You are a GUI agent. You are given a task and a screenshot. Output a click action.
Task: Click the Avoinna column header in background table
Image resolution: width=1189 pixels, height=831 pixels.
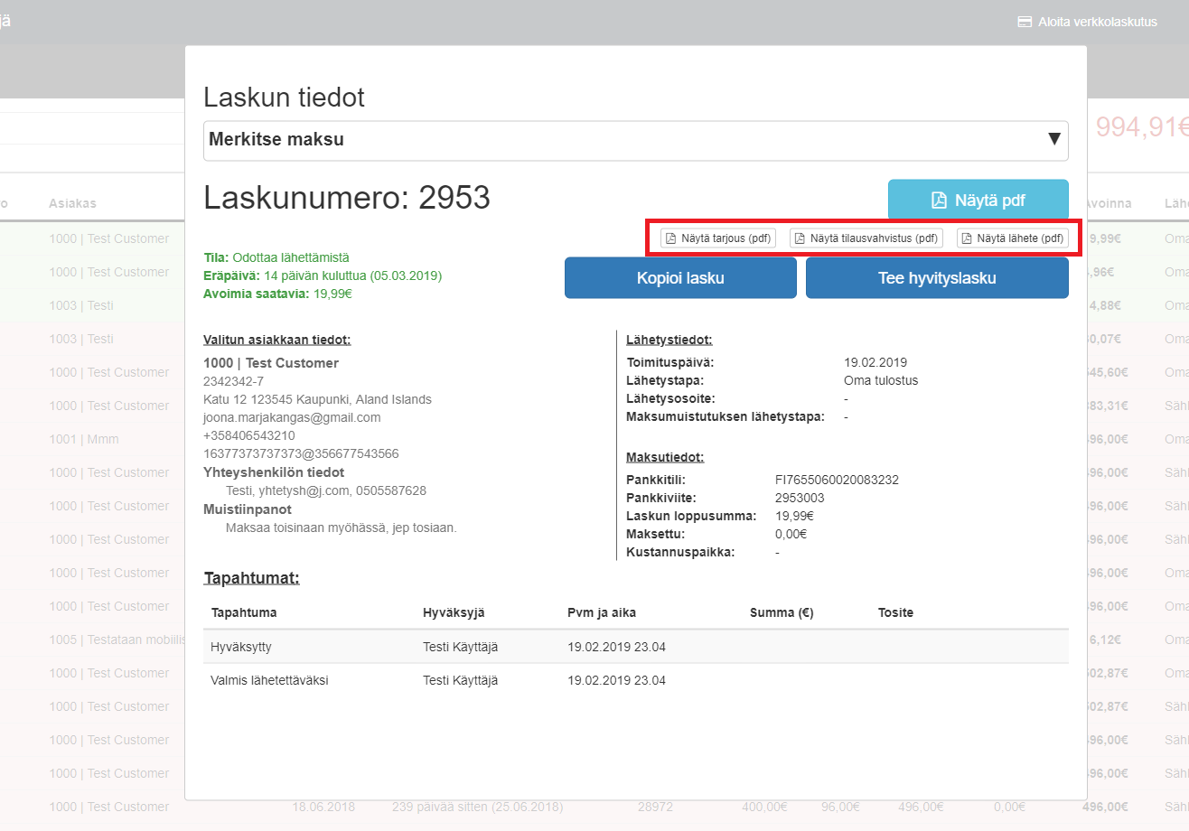click(1108, 203)
